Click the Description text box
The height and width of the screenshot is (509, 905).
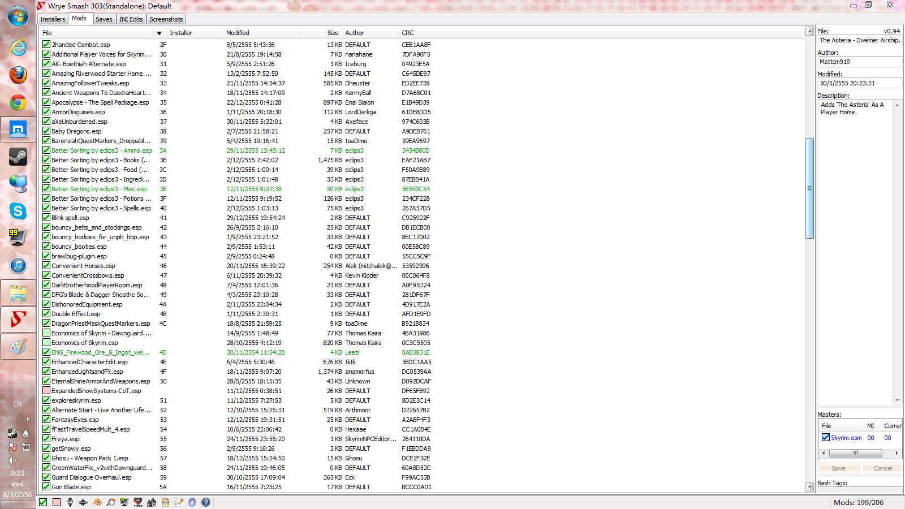click(860, 252)
